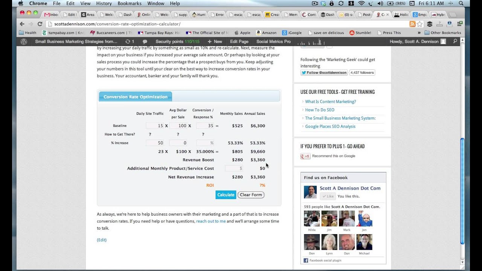The height and width of the screenshot is (271, 482).
Task: Expand the bookmarks overflow chevron
Action: click(x=419, y=33)
